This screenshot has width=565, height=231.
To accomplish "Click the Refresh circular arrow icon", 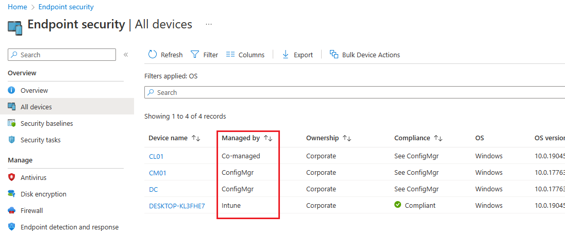I will pos(153,55).
